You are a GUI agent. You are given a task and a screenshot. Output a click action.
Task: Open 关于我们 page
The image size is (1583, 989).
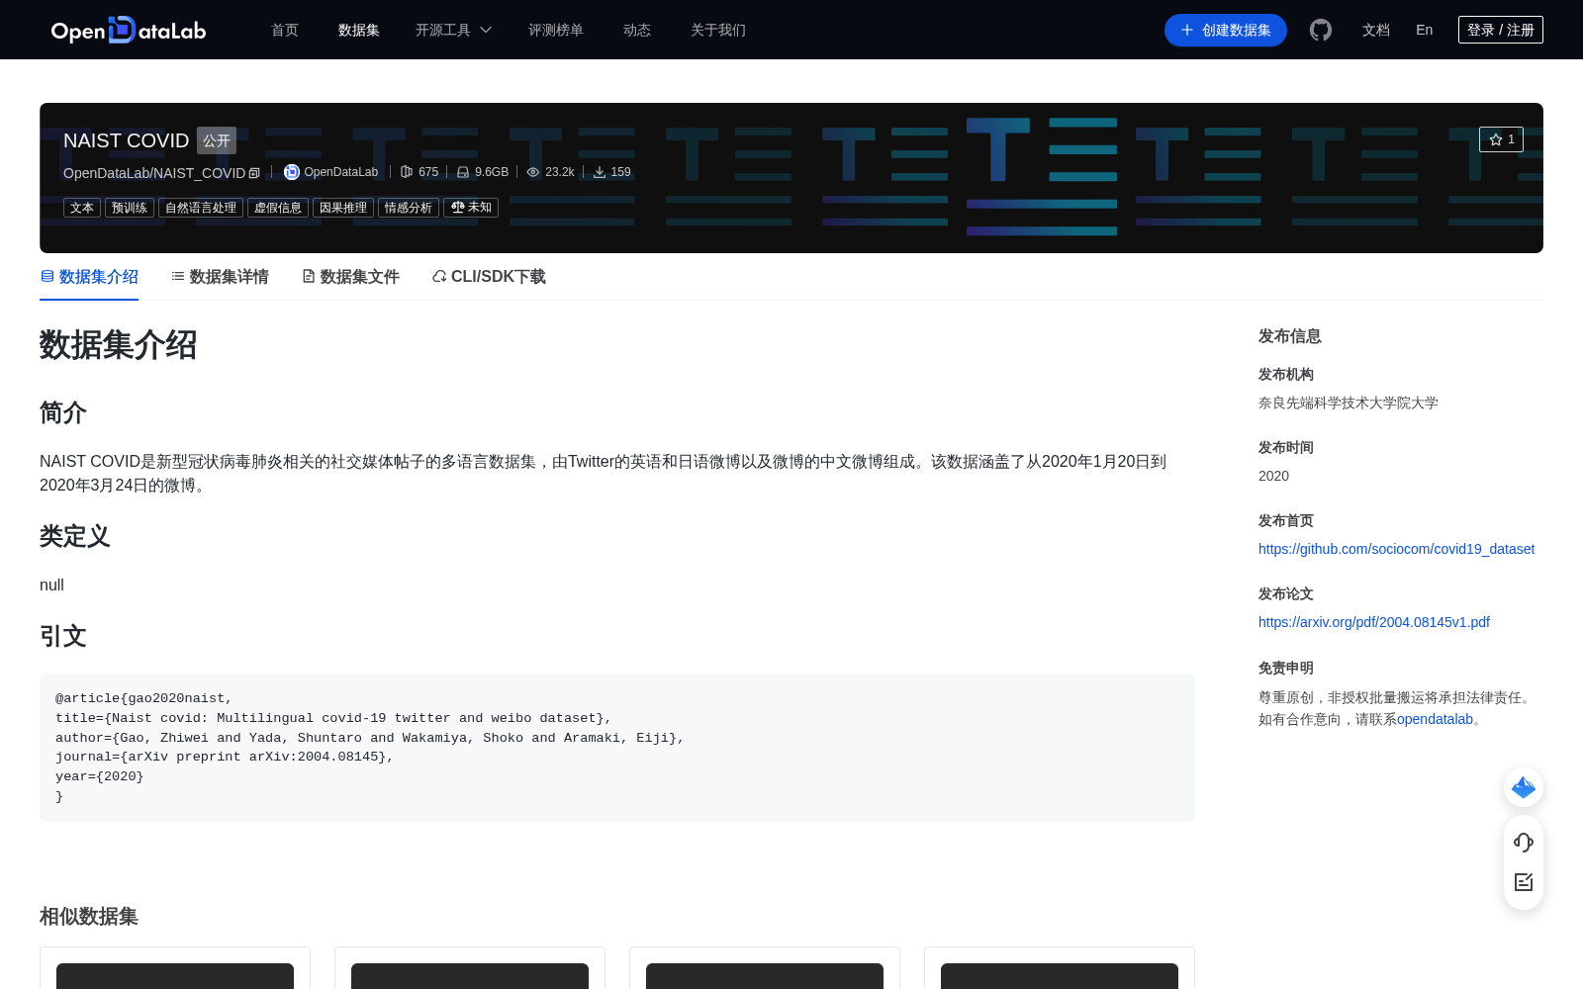pyautogui.click(x=718, y=31)
